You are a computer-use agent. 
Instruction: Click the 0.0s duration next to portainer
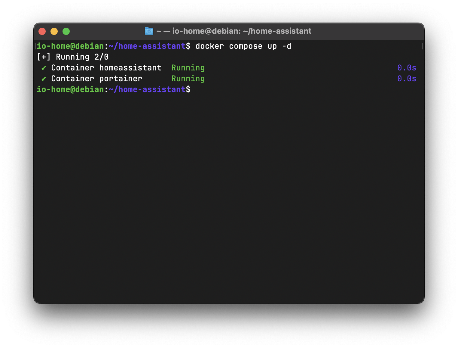(406, 79)
